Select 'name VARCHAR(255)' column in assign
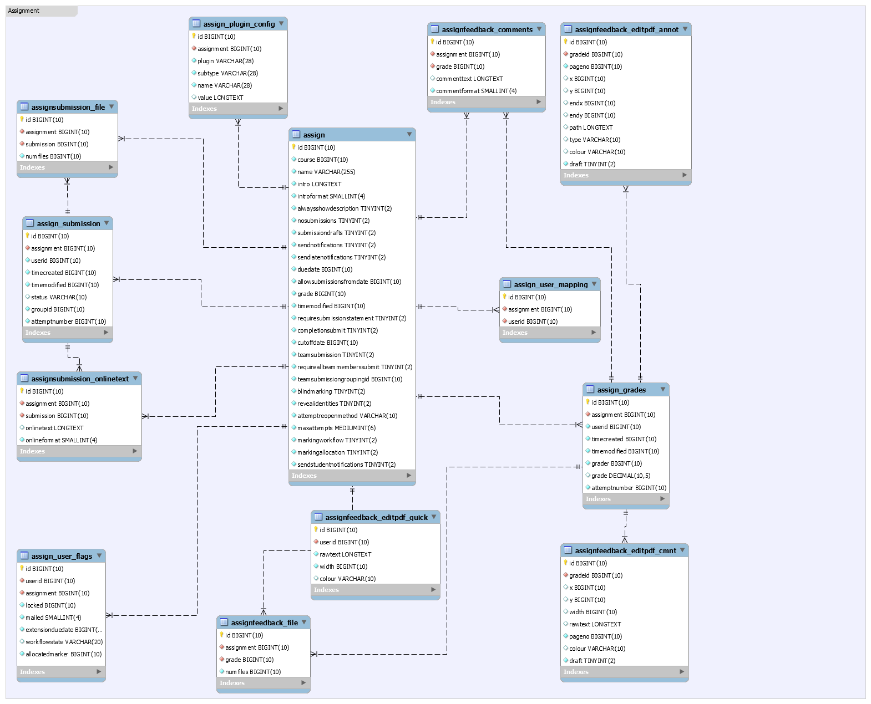 point(352,172)
